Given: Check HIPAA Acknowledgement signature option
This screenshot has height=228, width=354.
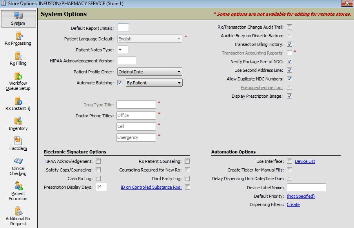Looking at the screenshot, I should (x=98, y=161).
